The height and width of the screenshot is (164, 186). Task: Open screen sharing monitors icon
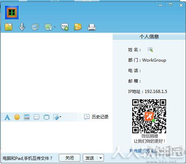[x=35, y=27]
